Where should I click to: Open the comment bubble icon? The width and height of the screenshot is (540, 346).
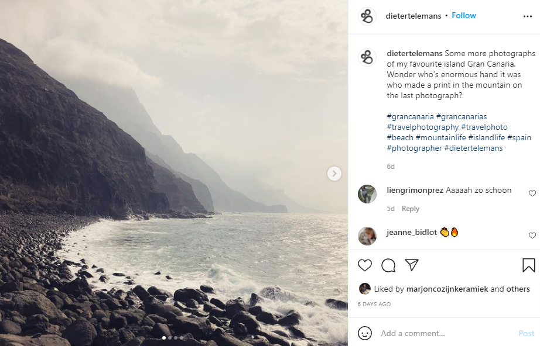[x=388, y=265]
